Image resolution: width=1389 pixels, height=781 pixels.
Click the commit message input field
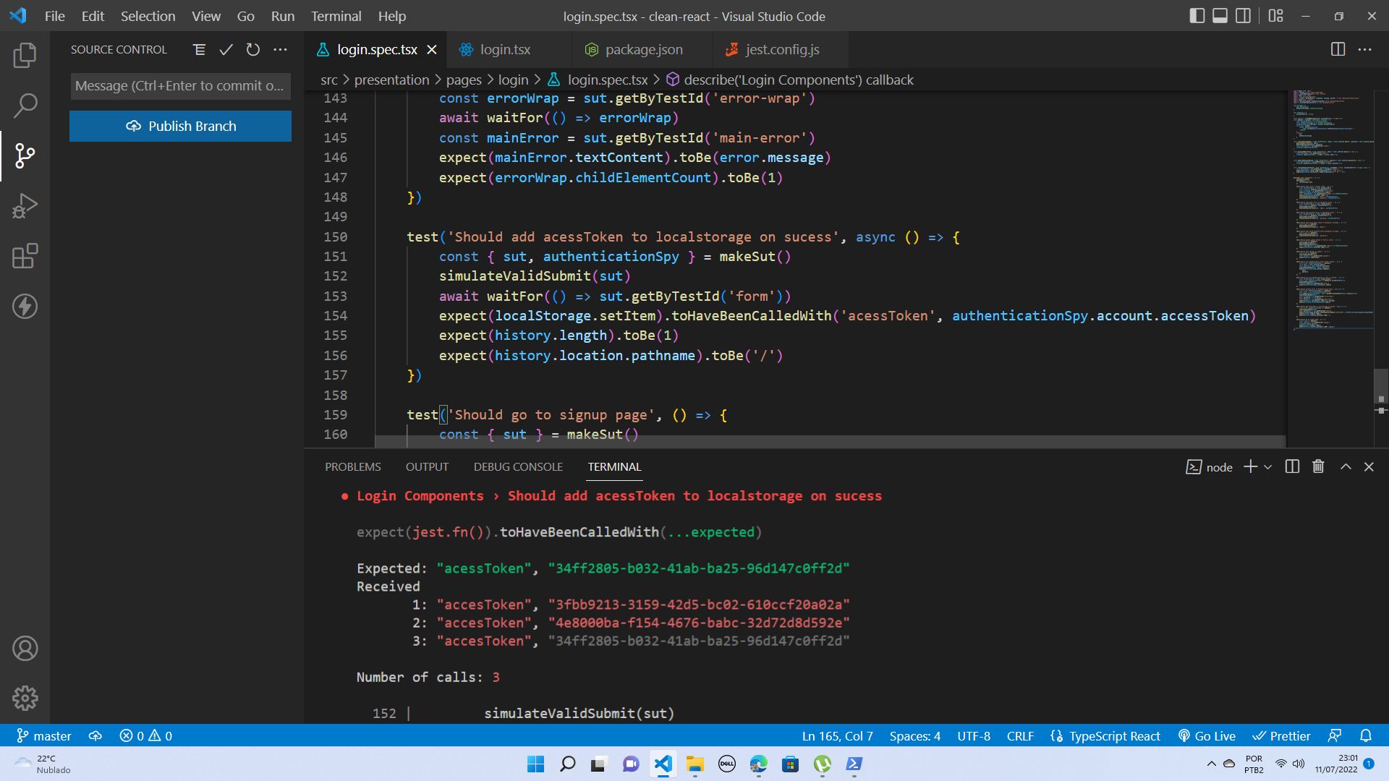[180, 86]
